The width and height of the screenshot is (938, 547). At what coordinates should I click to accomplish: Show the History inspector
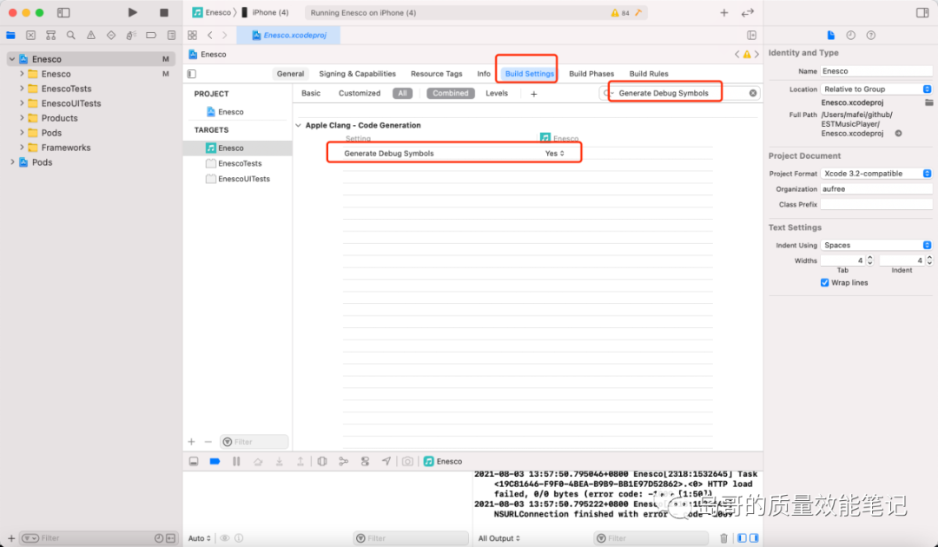coord(850,36)
